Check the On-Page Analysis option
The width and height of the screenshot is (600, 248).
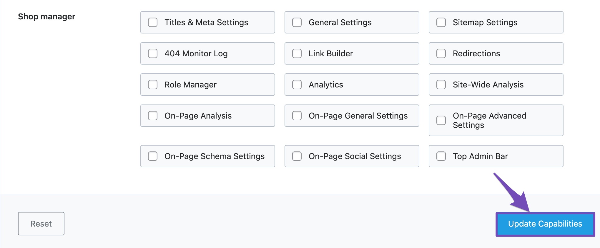coord(153,116)
